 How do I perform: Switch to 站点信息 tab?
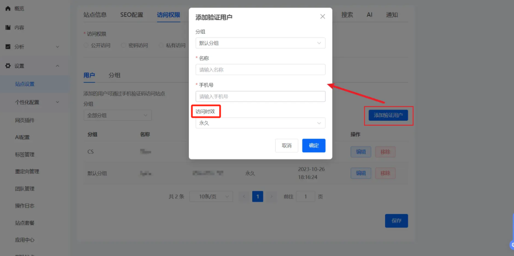click(x=95, y=15)
